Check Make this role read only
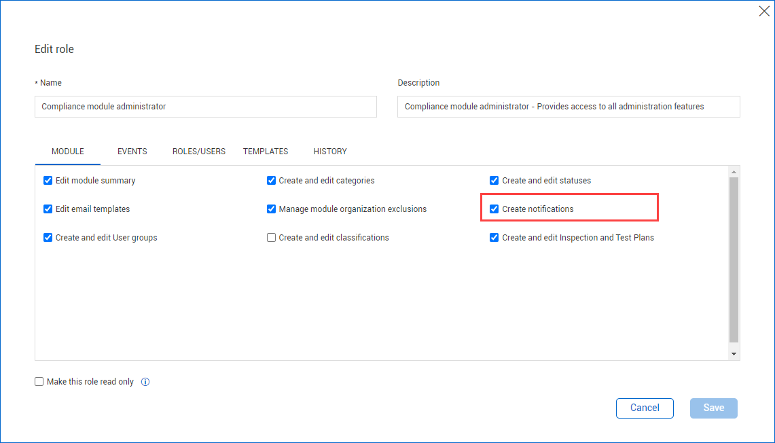This screenshot has height=443, width=775. [x=39, y=382]
